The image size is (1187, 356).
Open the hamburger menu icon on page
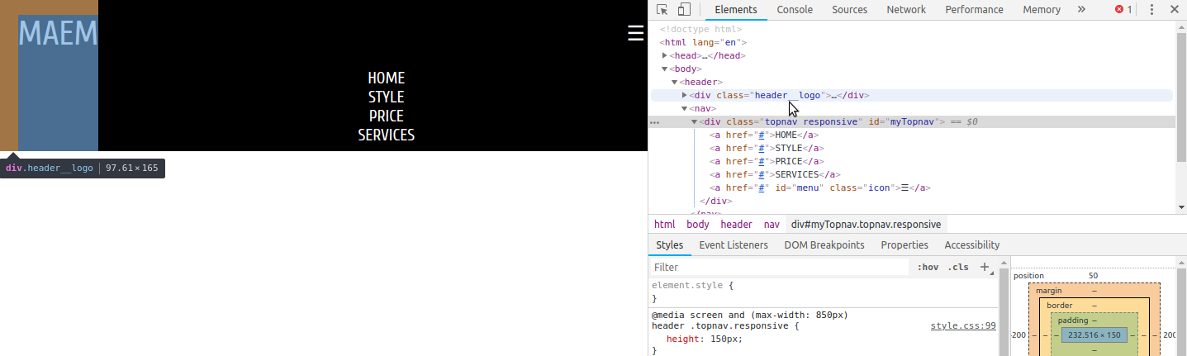pos(635,33)
